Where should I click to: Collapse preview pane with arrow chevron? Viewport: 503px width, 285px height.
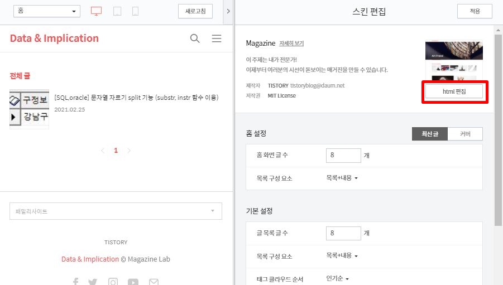pyautogui.click(x=228, y=11)
